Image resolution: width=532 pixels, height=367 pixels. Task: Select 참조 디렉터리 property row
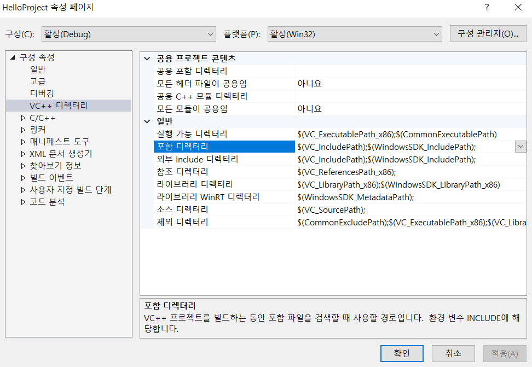point(340,172)
